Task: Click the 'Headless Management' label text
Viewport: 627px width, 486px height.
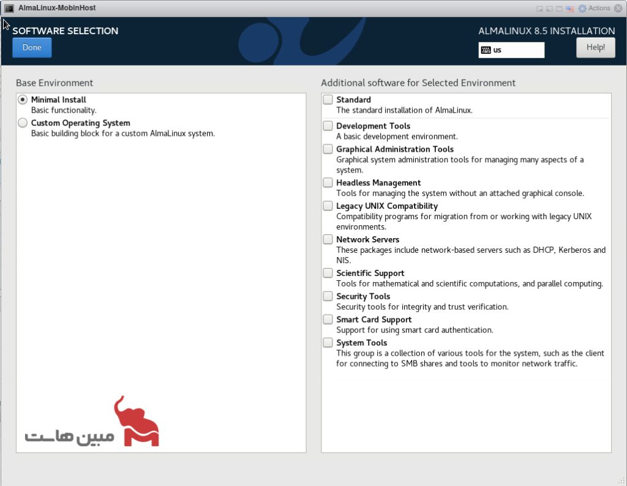Action: (x=378, y=182)
